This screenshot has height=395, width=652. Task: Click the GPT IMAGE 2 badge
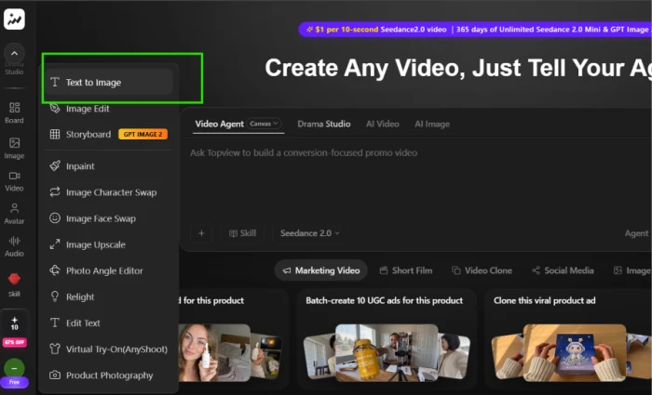(143, 134)
